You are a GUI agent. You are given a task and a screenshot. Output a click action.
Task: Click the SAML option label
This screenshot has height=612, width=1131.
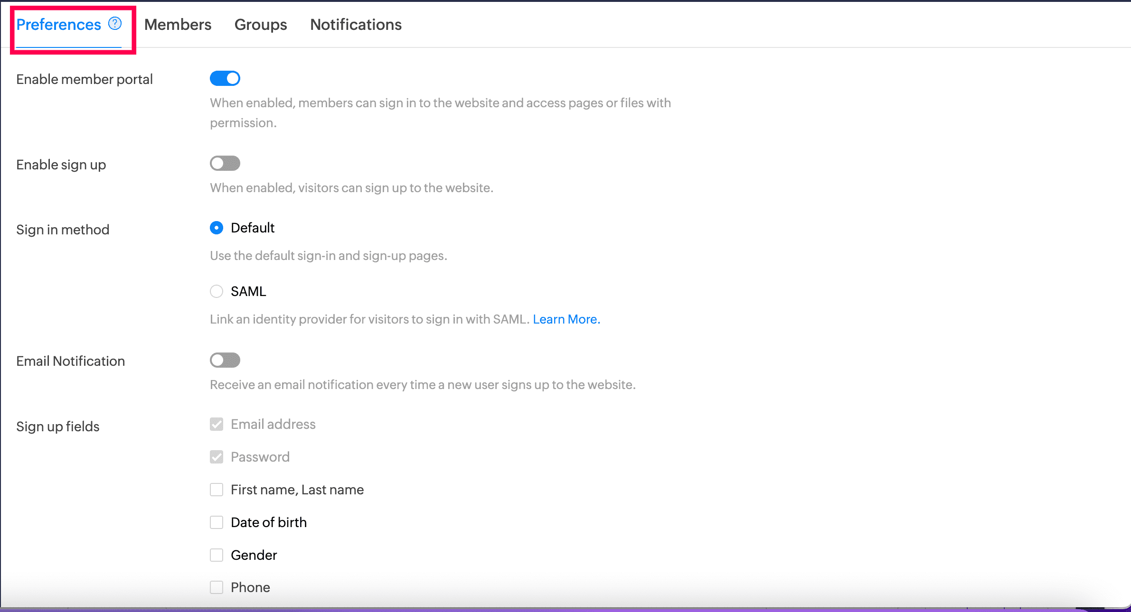click(x=248, y=291)
